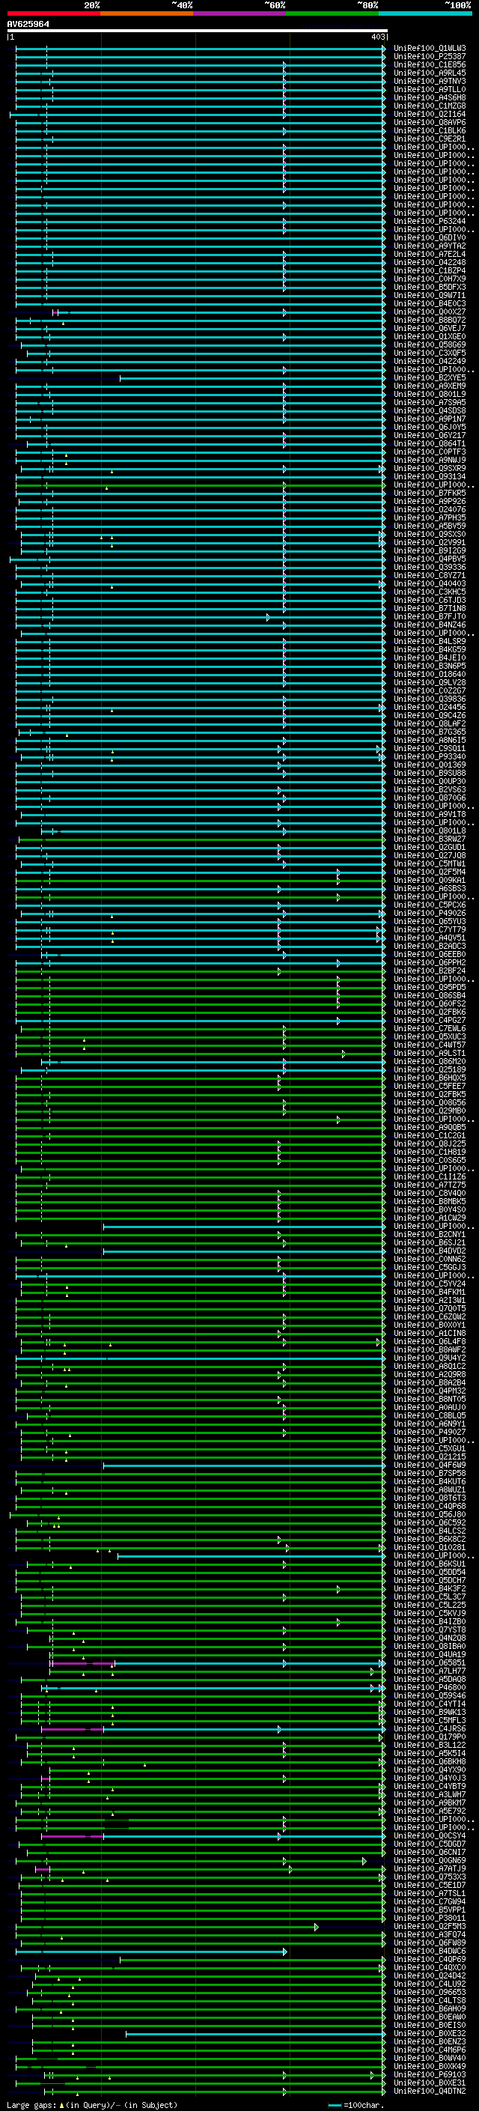Click the UniRef100_Q08G56 label

pos(430,1103)
